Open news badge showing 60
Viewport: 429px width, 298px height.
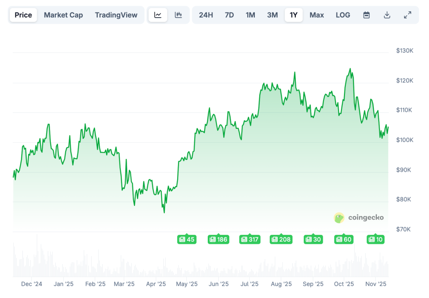344,239
